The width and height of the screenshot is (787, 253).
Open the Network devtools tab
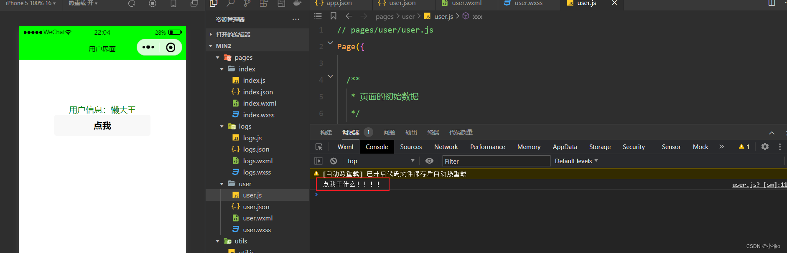coord(446,147)
